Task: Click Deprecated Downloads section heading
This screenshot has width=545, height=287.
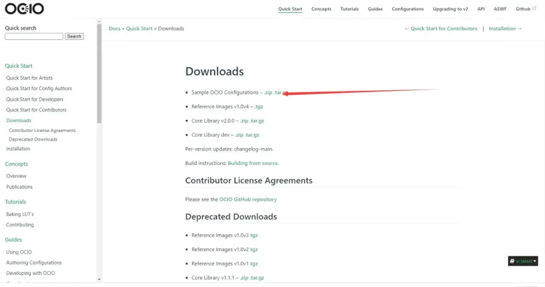Action: click(231, 217)
